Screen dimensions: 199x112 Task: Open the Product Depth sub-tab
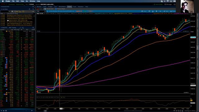pos(60,9)
